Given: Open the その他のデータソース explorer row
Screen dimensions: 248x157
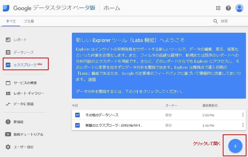Looking at the screenshot, I should click(x=159, y=115).
